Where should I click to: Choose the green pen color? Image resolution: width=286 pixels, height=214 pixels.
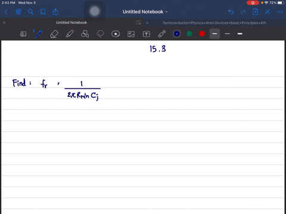189,34
